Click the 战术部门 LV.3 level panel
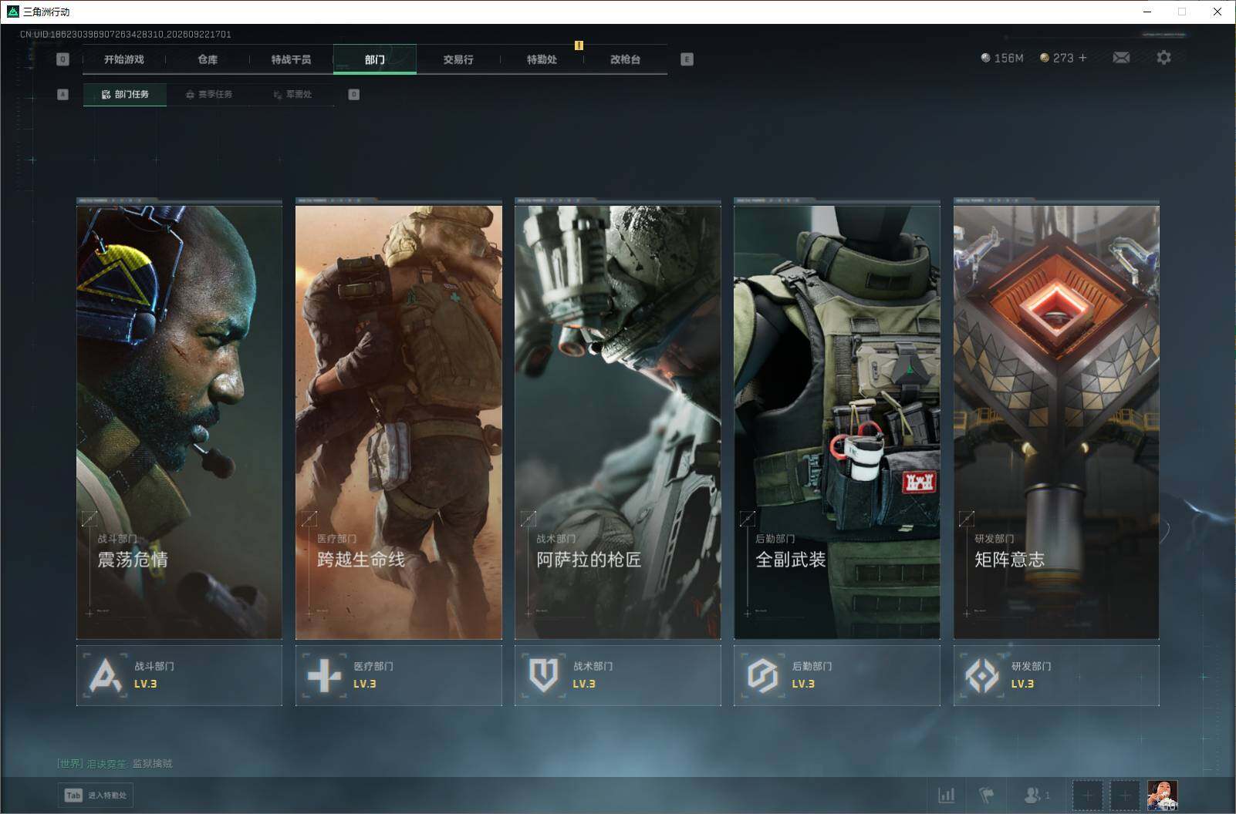The height and width of the screenshot is (814, 1236). (617, 675)
